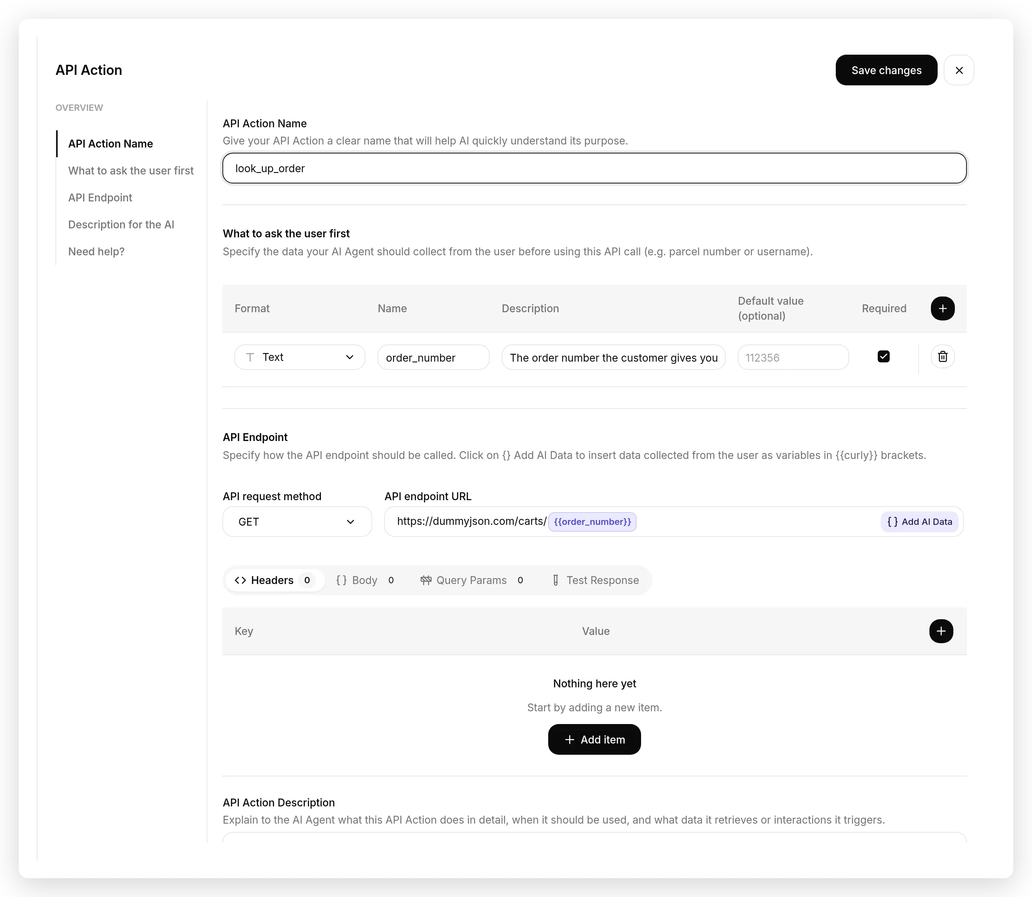Delete the order_number row with trash icon

coord(943,356)
